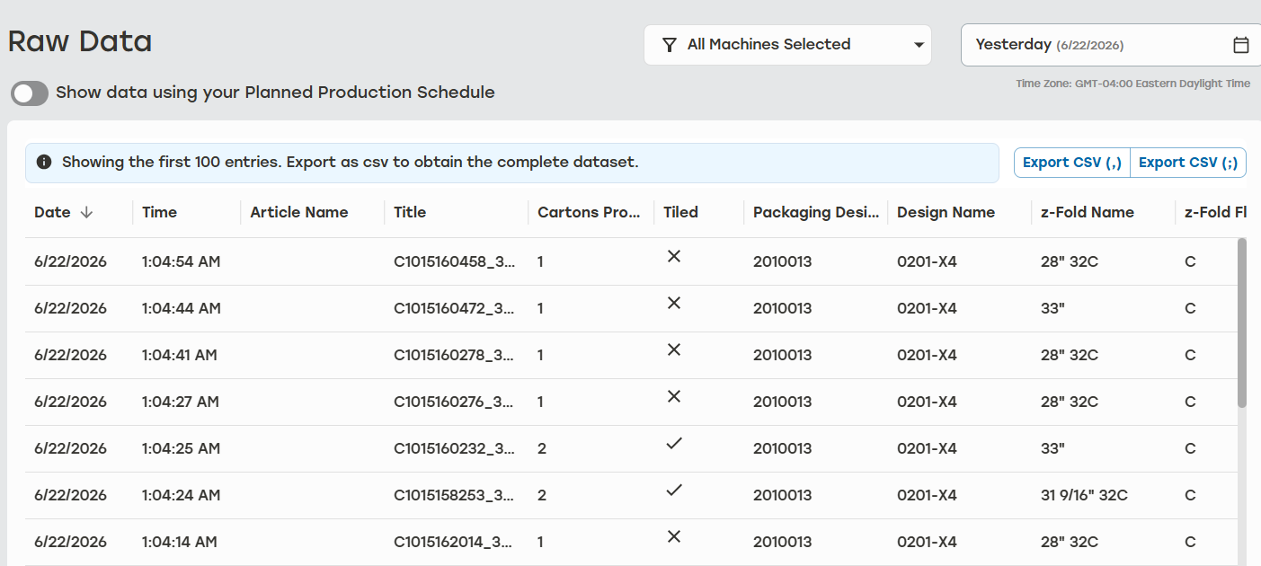Click the Tiled X mark for 1:04:27 AM row
The width and height of the screenshot is (1261, 566).
coord(674,396)
